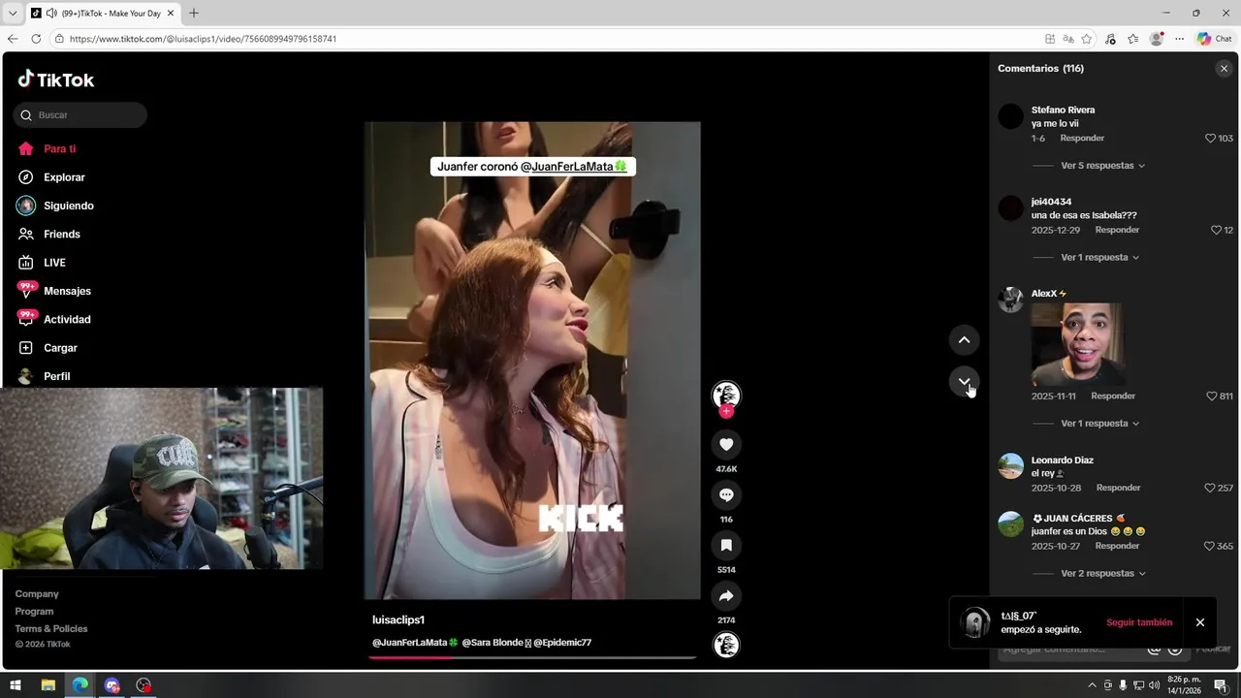Viewport: 1241px width, 698px height.
Task: Open Edge from the taskbar
Action: [80, 685]
